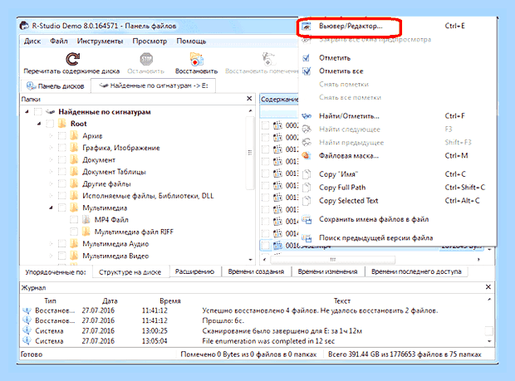Click the Copy Selected Text icon
Screen dimensions: 515x381
coord(307,201)
